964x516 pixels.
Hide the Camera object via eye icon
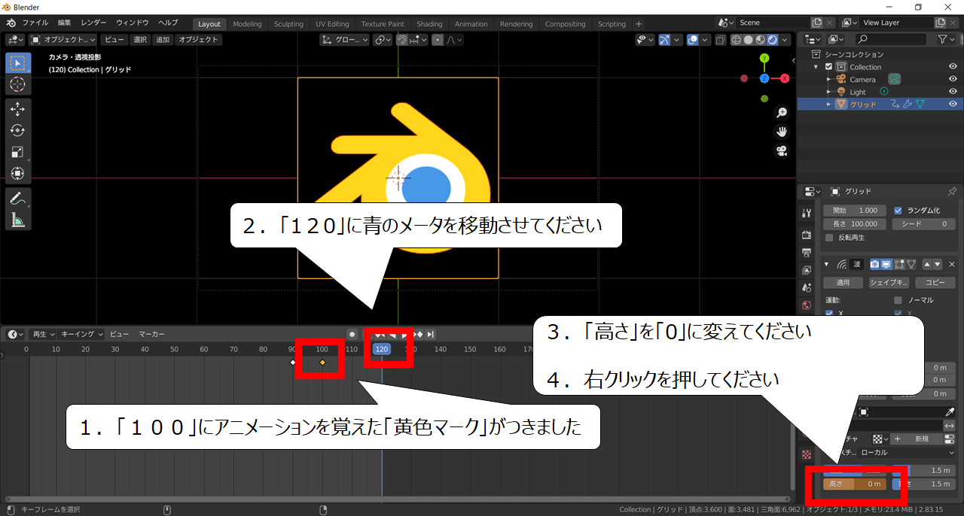953,80
